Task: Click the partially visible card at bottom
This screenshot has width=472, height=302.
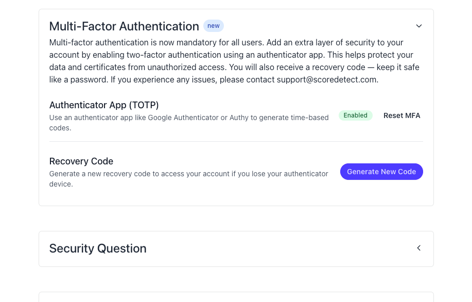Action: 236,297
